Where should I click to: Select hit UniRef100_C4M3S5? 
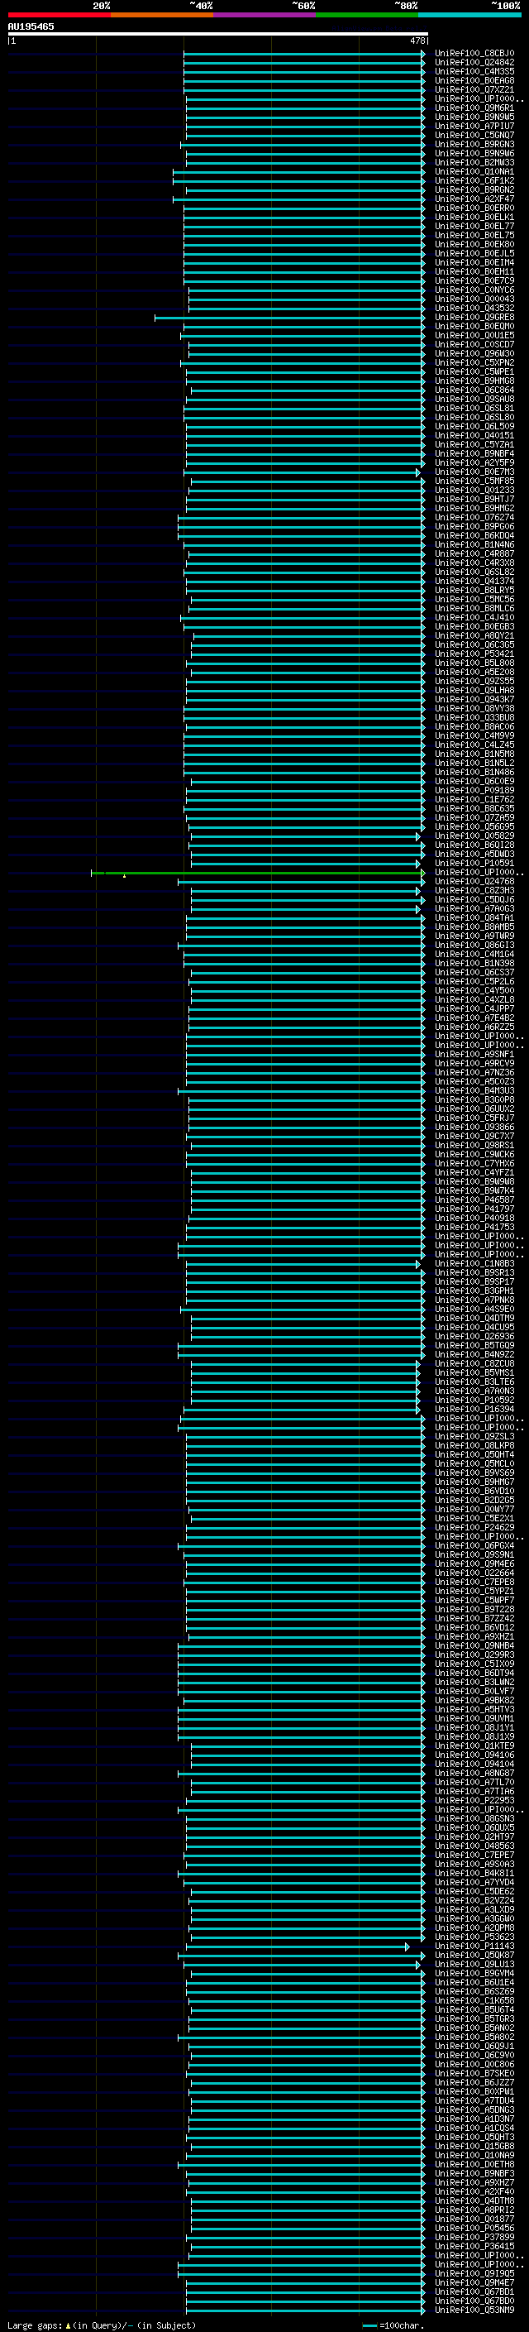coord(474,71)
